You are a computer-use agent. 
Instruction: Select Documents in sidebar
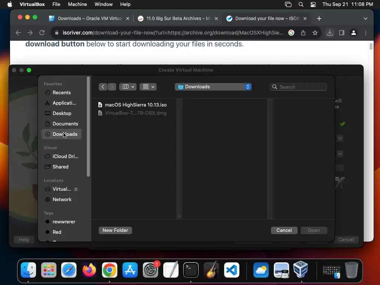(x=62, y=124)
